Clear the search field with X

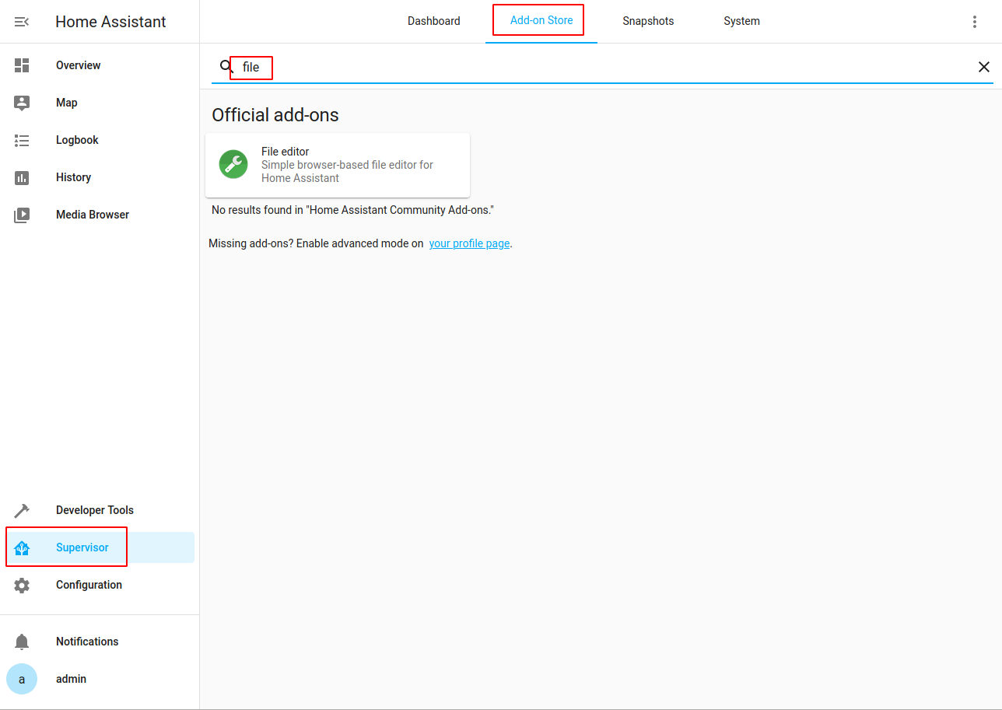coord(983,67)
